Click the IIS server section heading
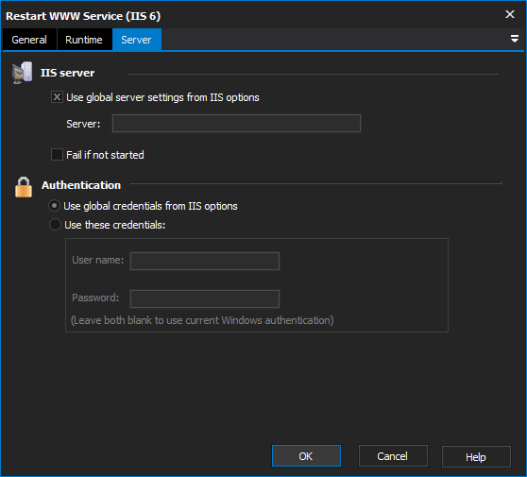Image resolution: width=527 pixels, height=477 pixels. coord(68,73)
